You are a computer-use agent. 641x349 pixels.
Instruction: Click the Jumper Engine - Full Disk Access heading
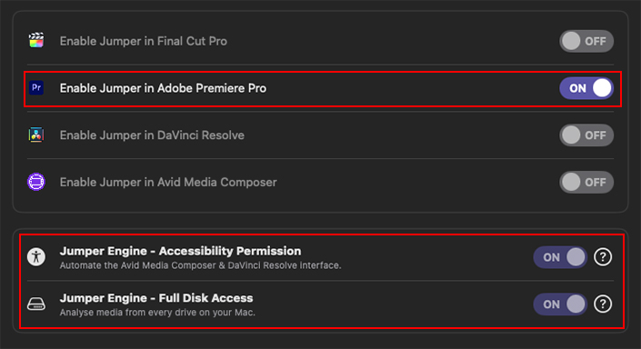[156, 298]
